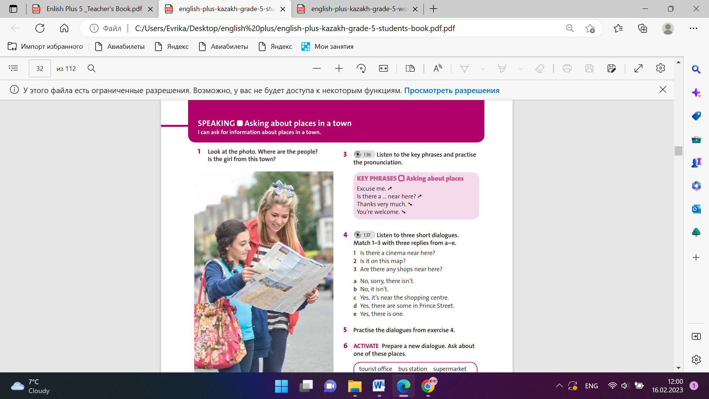Click the Read aloud icon
Image resolution: width=709 pixels, height=399 pixels.
438,68
